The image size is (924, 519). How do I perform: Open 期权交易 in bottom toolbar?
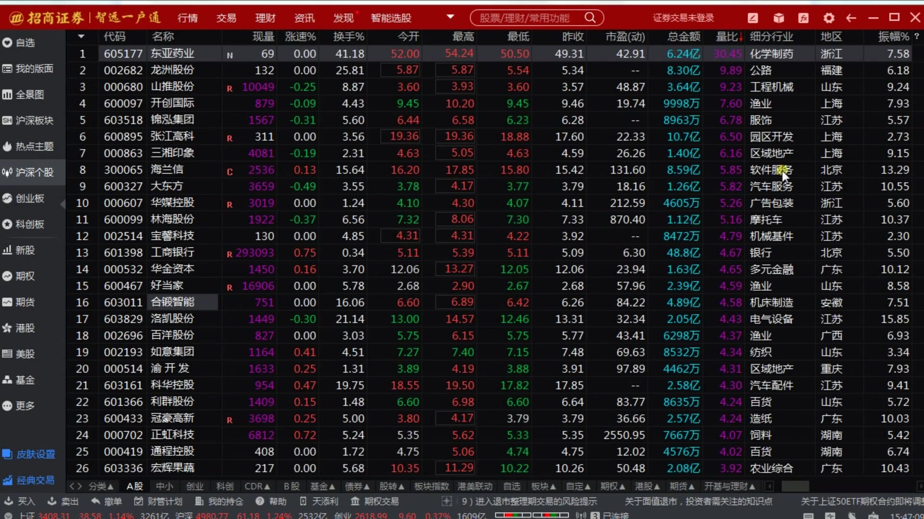coord(375,501)
